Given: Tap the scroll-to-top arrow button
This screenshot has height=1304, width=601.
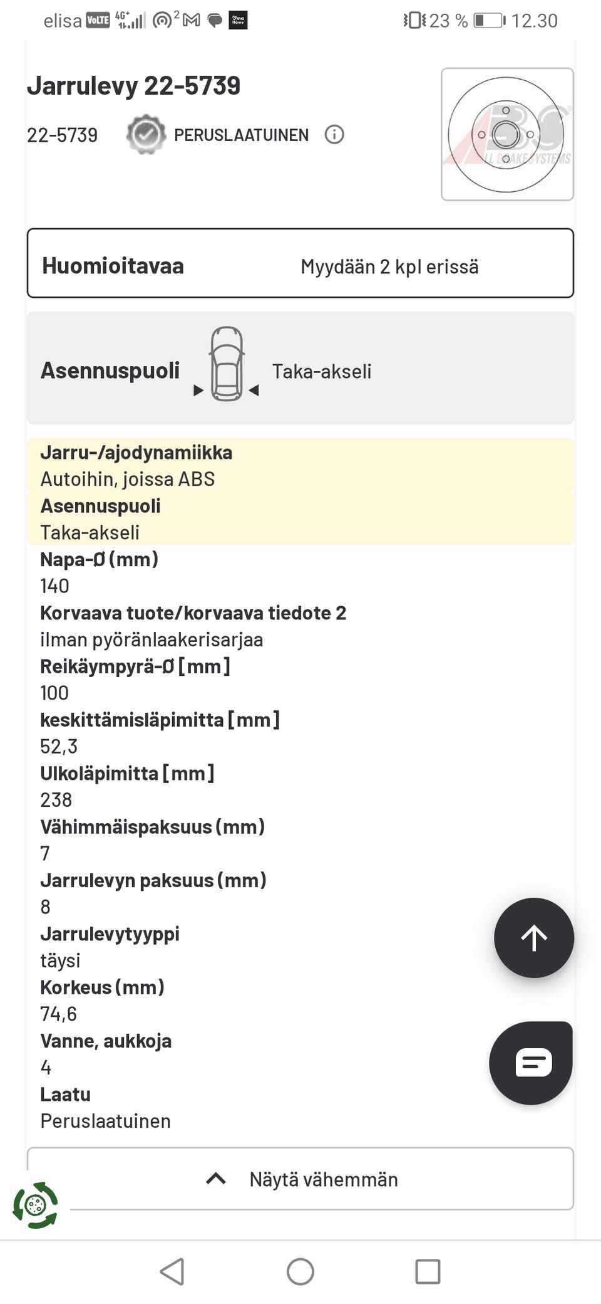Looking at the screenshot, I should click(x=533, y=937).
